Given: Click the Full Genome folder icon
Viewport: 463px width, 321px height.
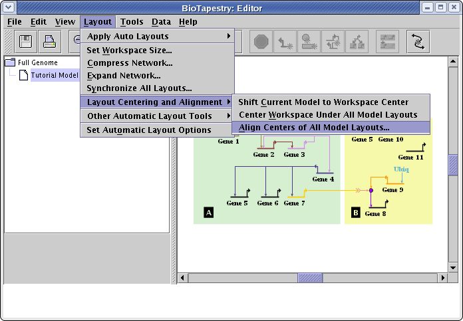Looking at the screenshot, I should pos(10,62).
